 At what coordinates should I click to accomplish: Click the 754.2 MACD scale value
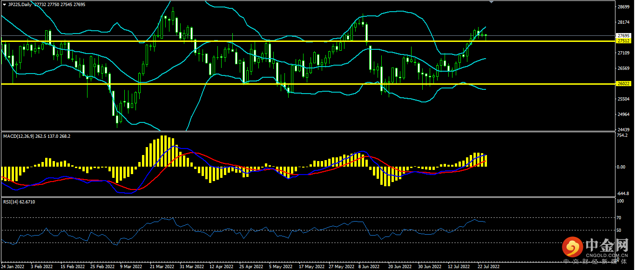(622, 136)
